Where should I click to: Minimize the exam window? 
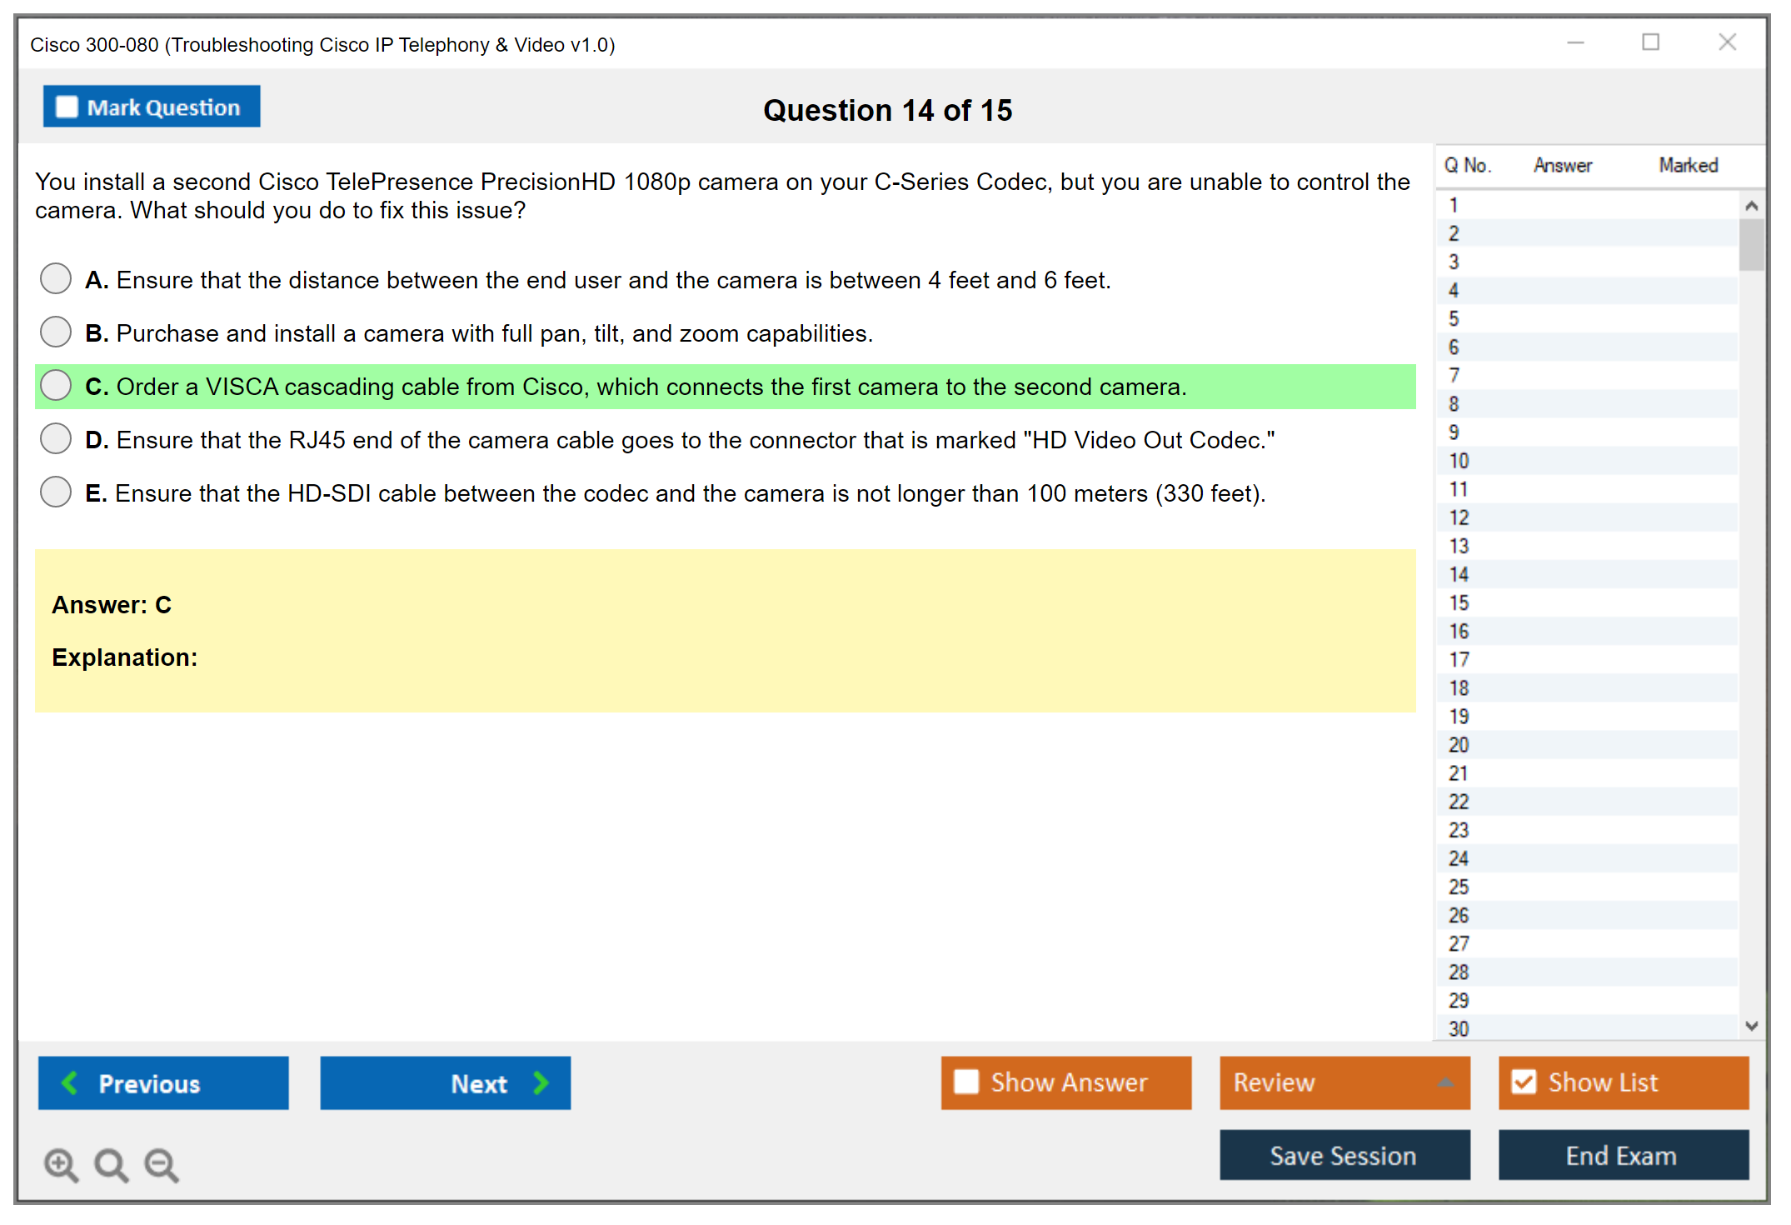coord(1575,42)
